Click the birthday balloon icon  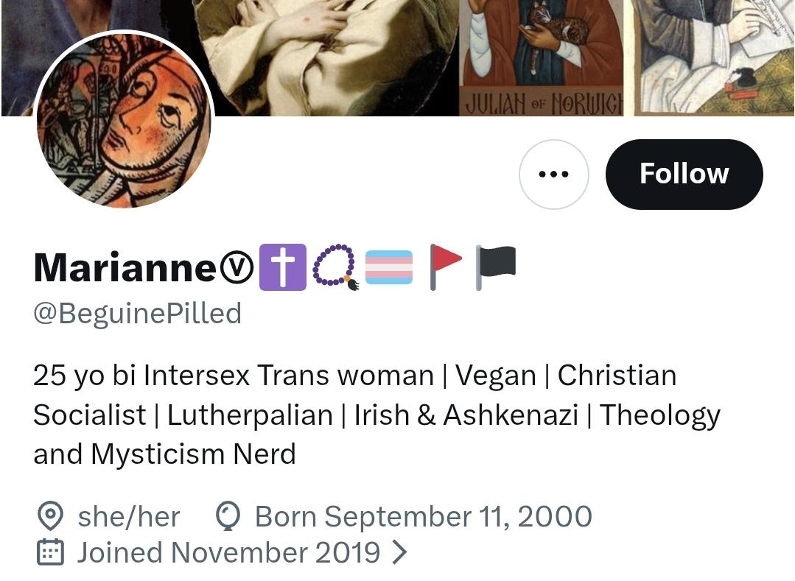(228, 517)
